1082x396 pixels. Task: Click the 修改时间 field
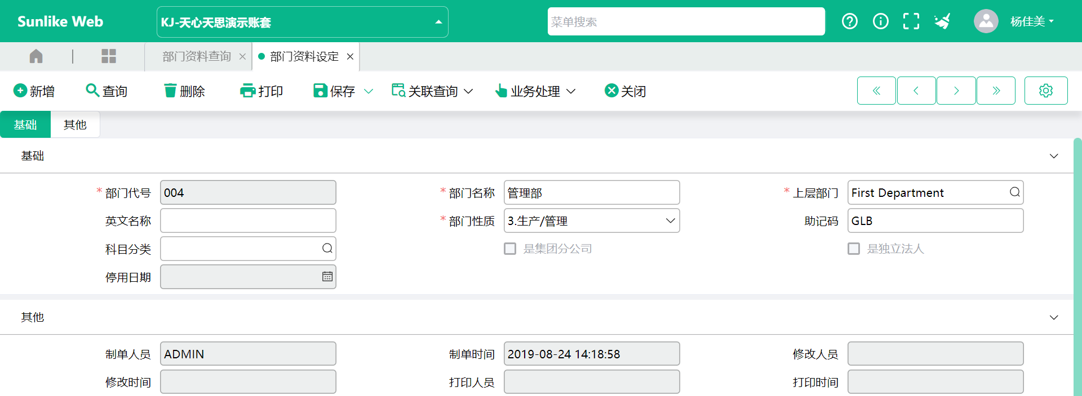[x=248, y=382]
